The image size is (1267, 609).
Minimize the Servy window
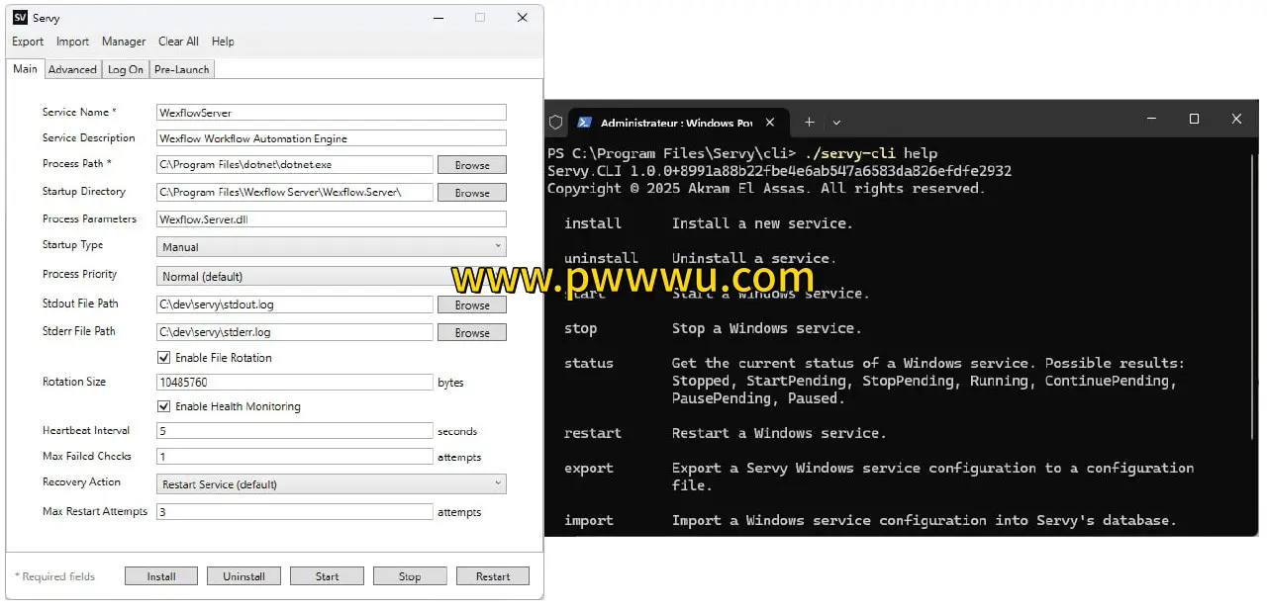pos(438,18)
